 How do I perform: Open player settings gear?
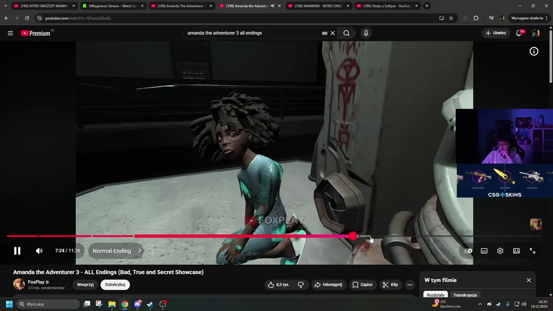click(x=500, y=251)
